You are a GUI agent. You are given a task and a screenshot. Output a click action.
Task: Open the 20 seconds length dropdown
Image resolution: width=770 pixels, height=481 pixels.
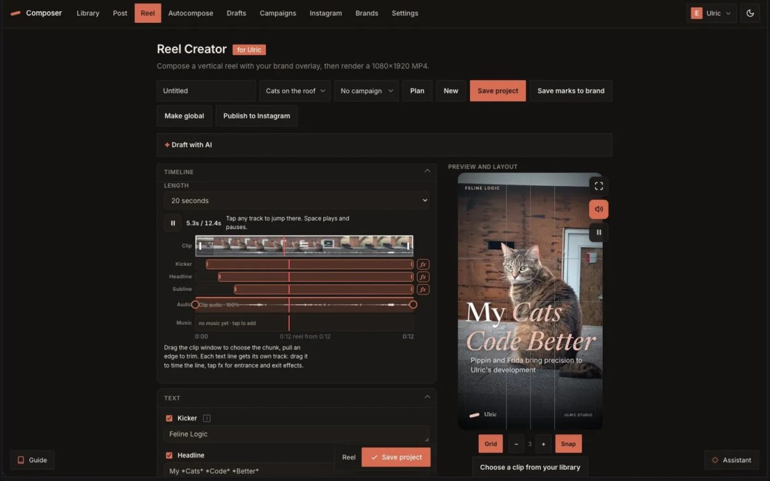coord(297,200)
